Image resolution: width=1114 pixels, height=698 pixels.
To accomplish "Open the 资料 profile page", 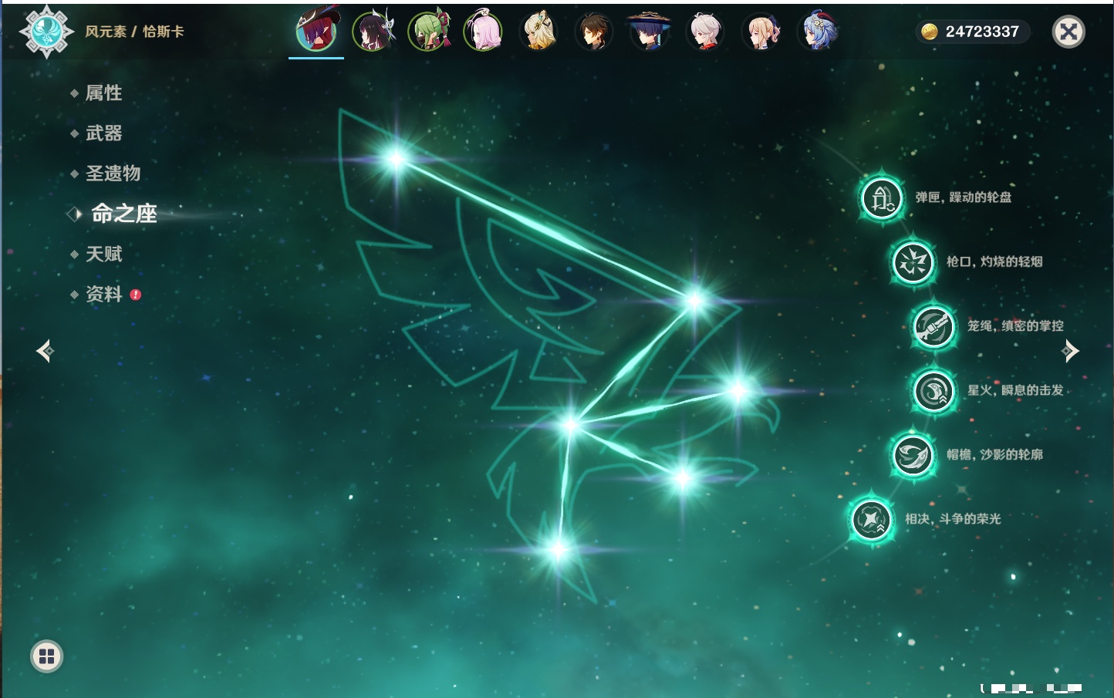I will point(103,294).
